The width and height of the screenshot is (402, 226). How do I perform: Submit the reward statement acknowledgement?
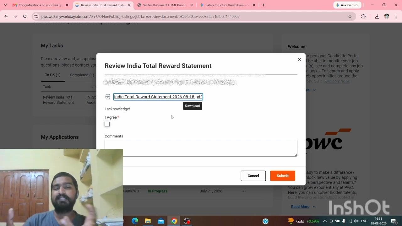[283, 176]
